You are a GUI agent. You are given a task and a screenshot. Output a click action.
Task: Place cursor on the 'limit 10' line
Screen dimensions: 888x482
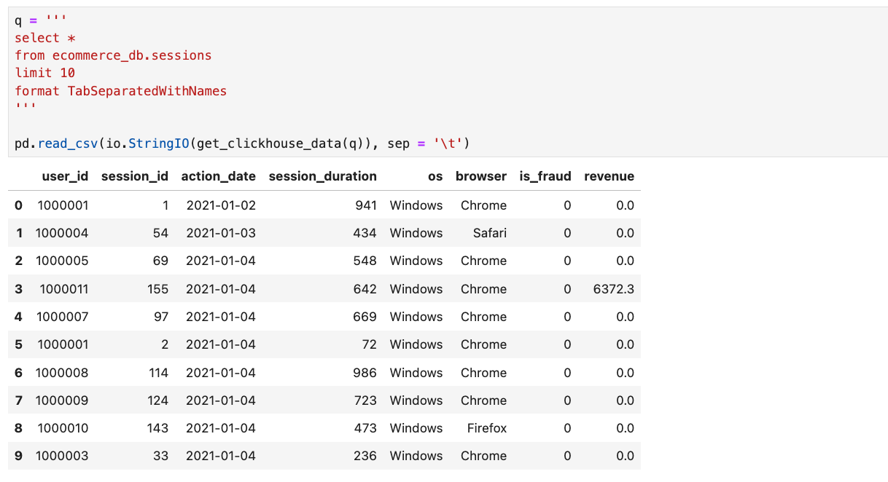coord(44,73)
